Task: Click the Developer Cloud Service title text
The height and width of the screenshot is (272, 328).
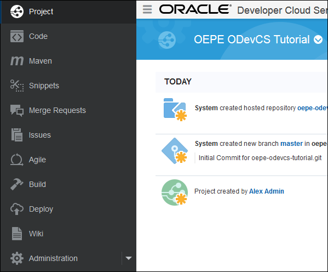Action: pos(283,10)
